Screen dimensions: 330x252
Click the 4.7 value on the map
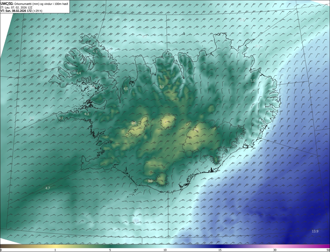(x=47, y=188)
